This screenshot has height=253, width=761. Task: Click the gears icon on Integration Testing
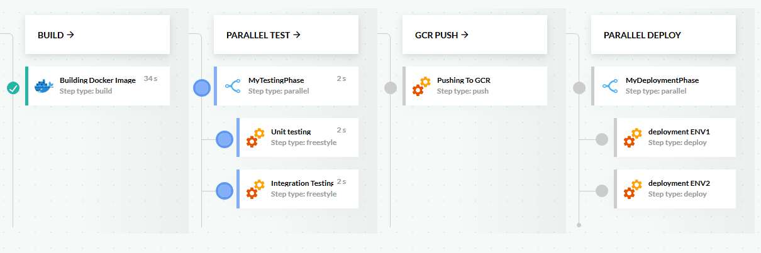pos(255,189)
